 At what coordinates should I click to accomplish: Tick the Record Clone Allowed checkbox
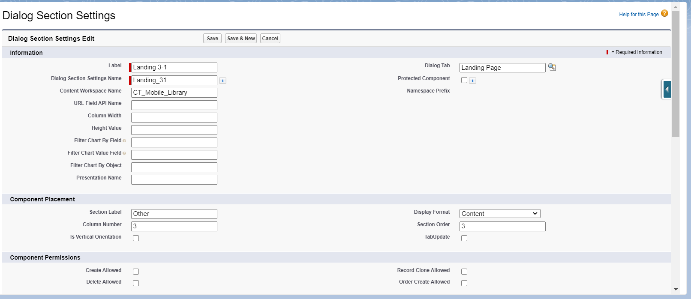click(464, 272)
